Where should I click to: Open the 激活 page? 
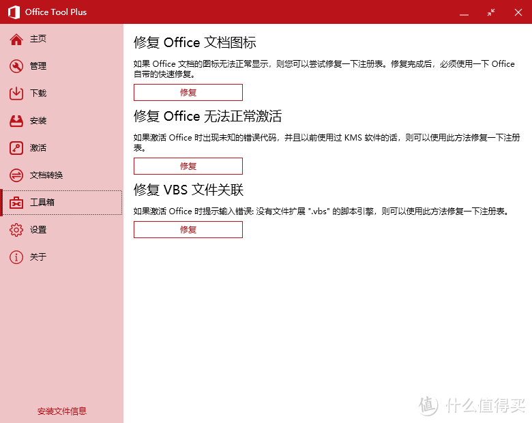(x=62, y=148)
